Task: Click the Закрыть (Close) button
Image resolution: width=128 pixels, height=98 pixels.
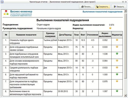Action: tap(119, 7)
